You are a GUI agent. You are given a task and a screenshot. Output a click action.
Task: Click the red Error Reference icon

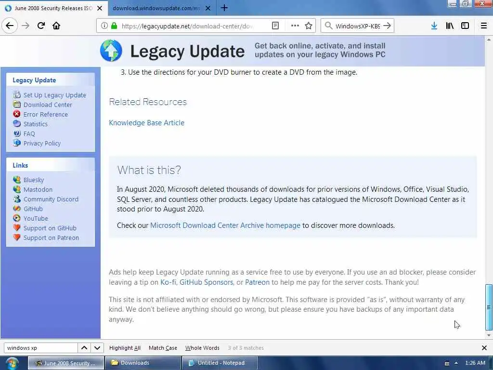click(17, 114)
